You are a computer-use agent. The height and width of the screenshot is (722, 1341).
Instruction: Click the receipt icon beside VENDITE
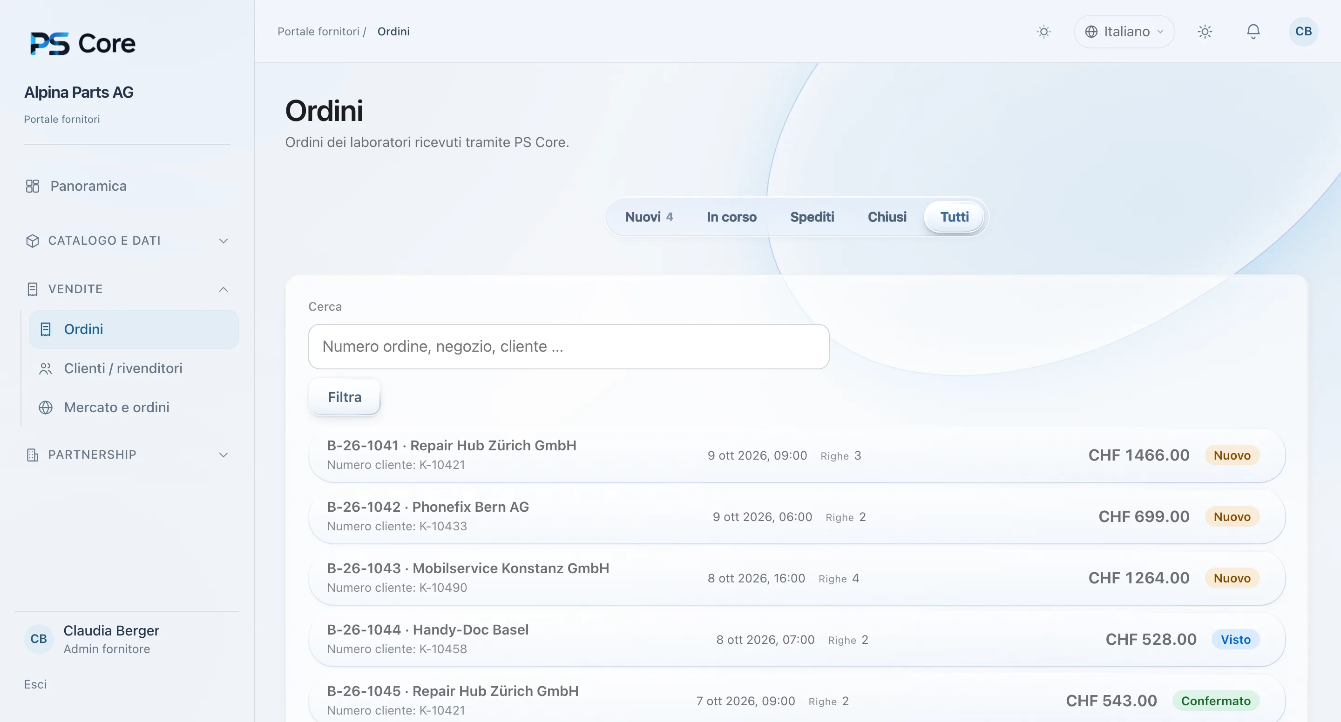32,289
